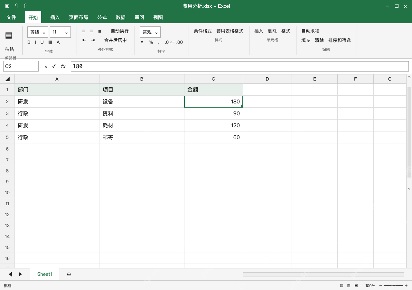Confirm the entry with the formula bar ✓

tap(54, 66)
